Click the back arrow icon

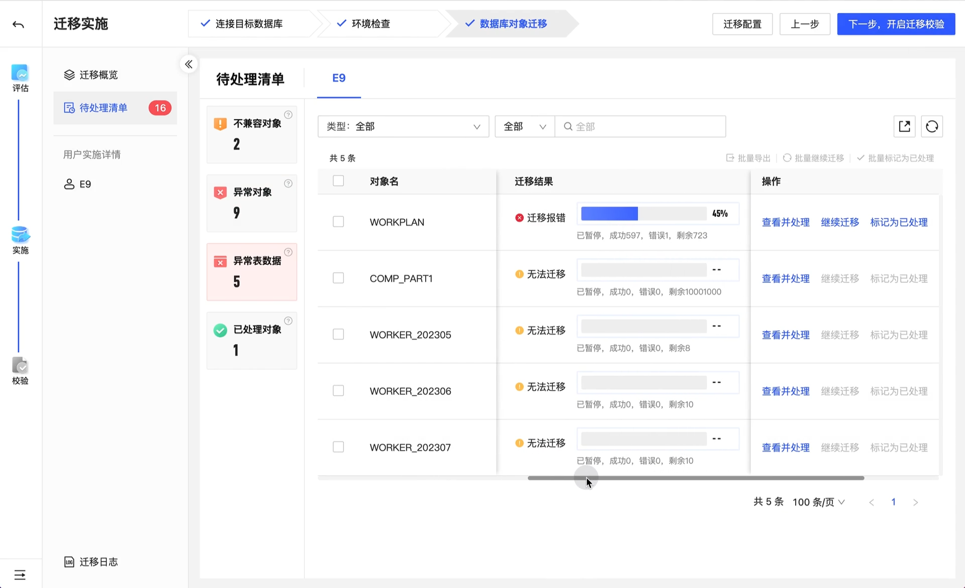click(x=19, y=24)
